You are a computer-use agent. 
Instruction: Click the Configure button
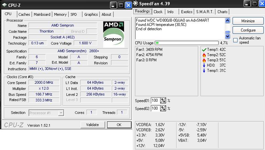(248, 30)
